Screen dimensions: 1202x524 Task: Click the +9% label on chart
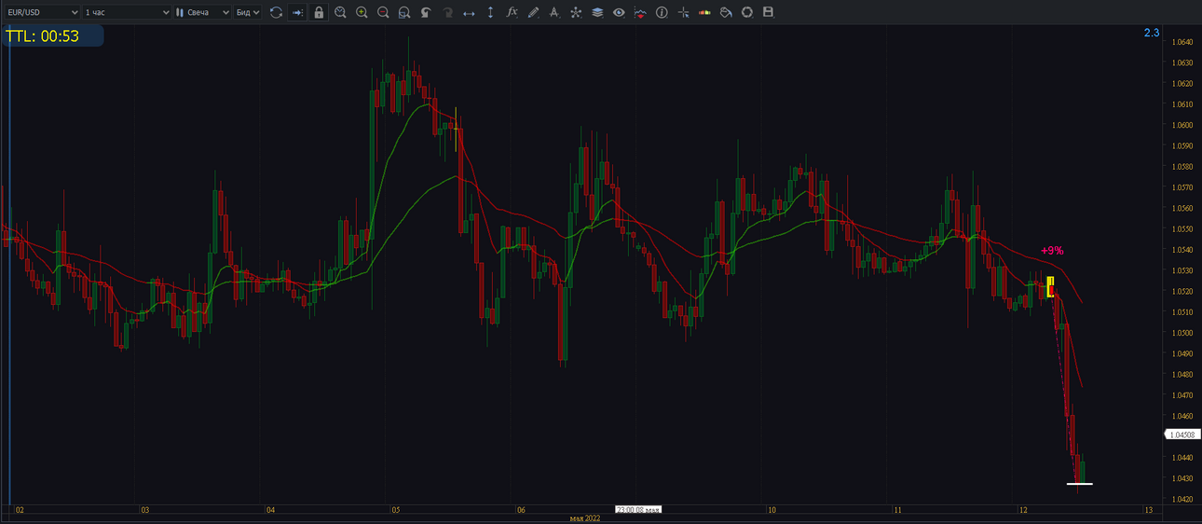pyautogui.click(x=1052, y=251)
